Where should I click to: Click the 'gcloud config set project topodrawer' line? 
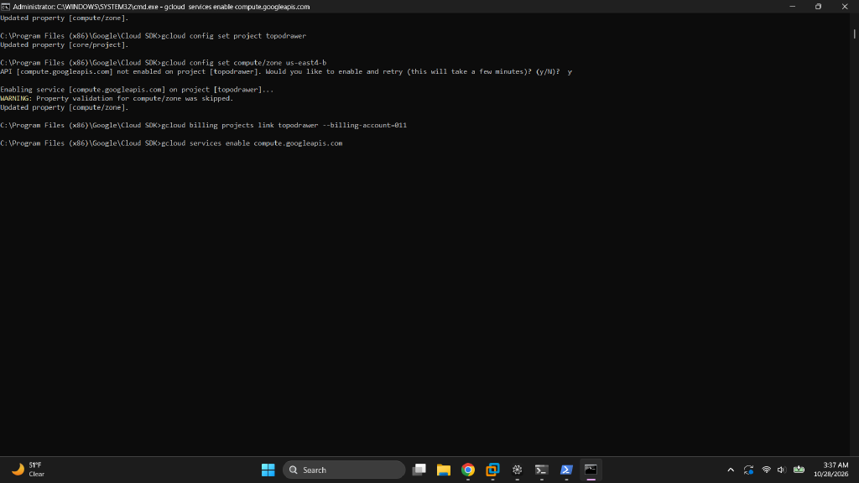point(154,35)
